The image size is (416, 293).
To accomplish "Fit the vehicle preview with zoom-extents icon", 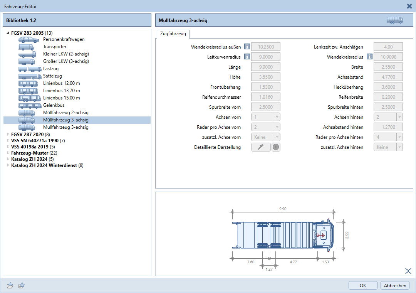I will point(408,271).
